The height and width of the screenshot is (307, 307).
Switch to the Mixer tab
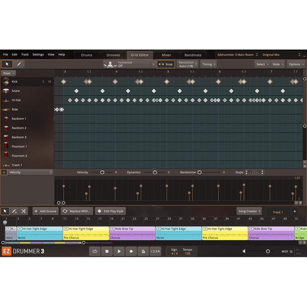pos(166,55)
